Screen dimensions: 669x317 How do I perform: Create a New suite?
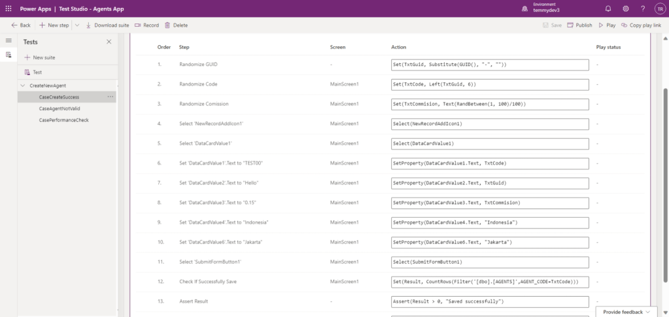coord(40,57)
